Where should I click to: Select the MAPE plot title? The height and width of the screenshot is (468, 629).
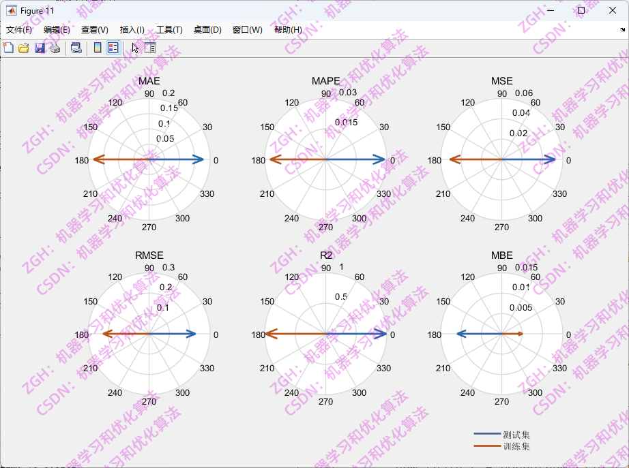coord(325,81)
